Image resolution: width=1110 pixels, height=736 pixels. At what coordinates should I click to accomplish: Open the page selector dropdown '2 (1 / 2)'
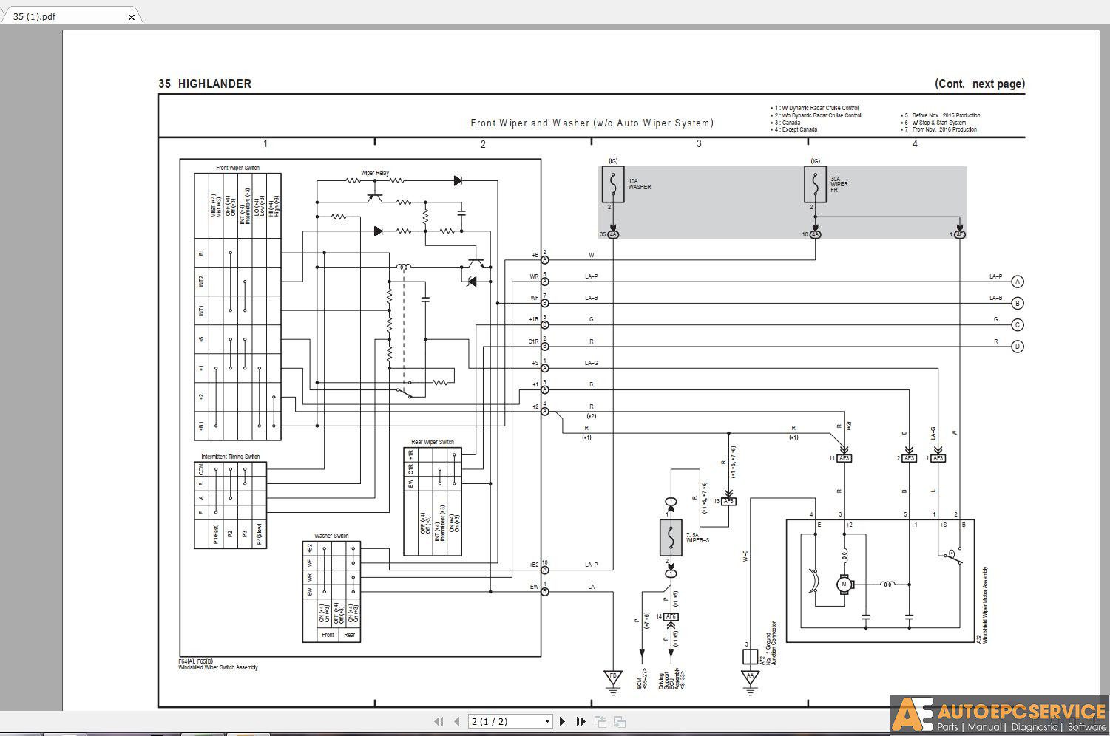coord(510,721)
